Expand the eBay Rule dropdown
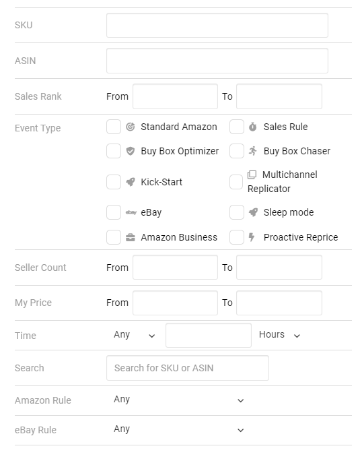The height and width of the screenshot is (467, 360). click(x=178, y=430)
